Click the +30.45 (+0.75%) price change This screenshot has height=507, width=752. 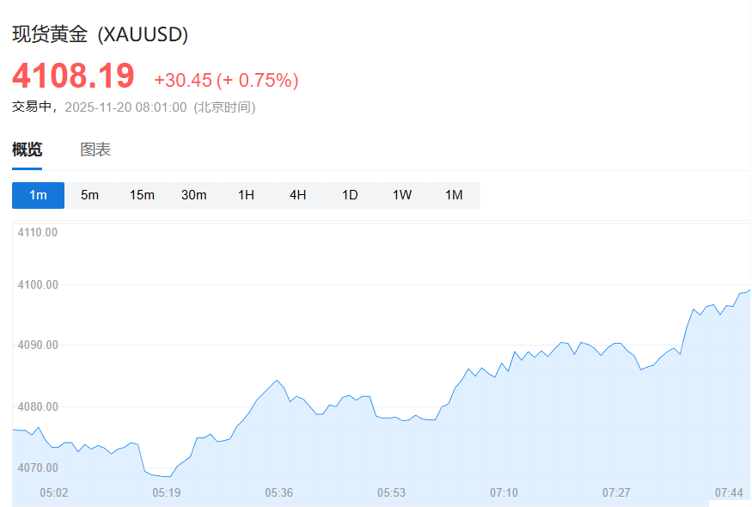pos(226,80)
